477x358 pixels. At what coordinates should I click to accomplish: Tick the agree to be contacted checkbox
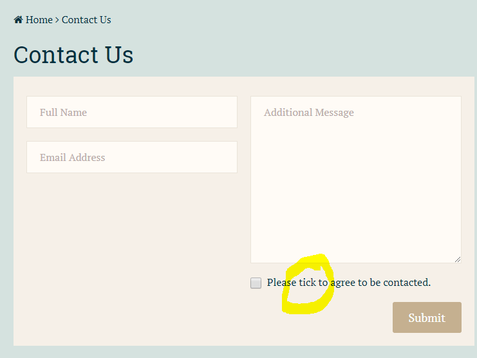point(256,283)
